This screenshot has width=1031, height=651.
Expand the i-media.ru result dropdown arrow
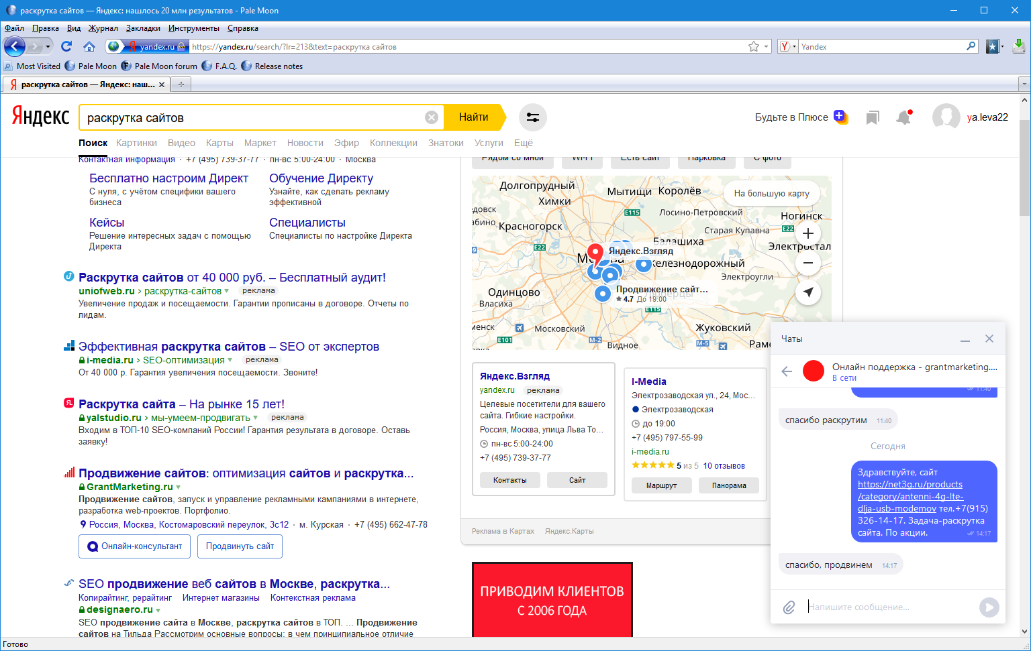pyautogui.click(x=230, y=360)
